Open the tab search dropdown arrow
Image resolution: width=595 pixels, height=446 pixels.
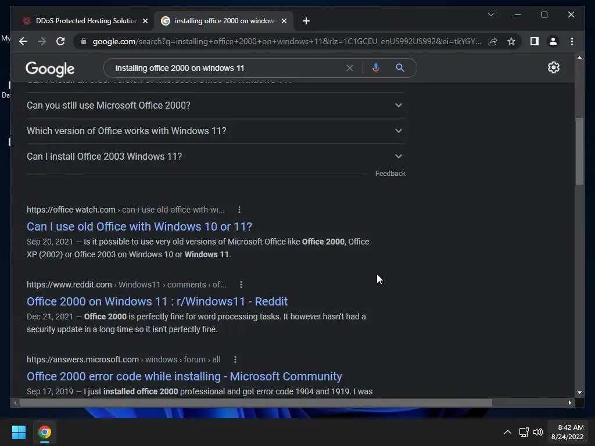tap(490, 15)
